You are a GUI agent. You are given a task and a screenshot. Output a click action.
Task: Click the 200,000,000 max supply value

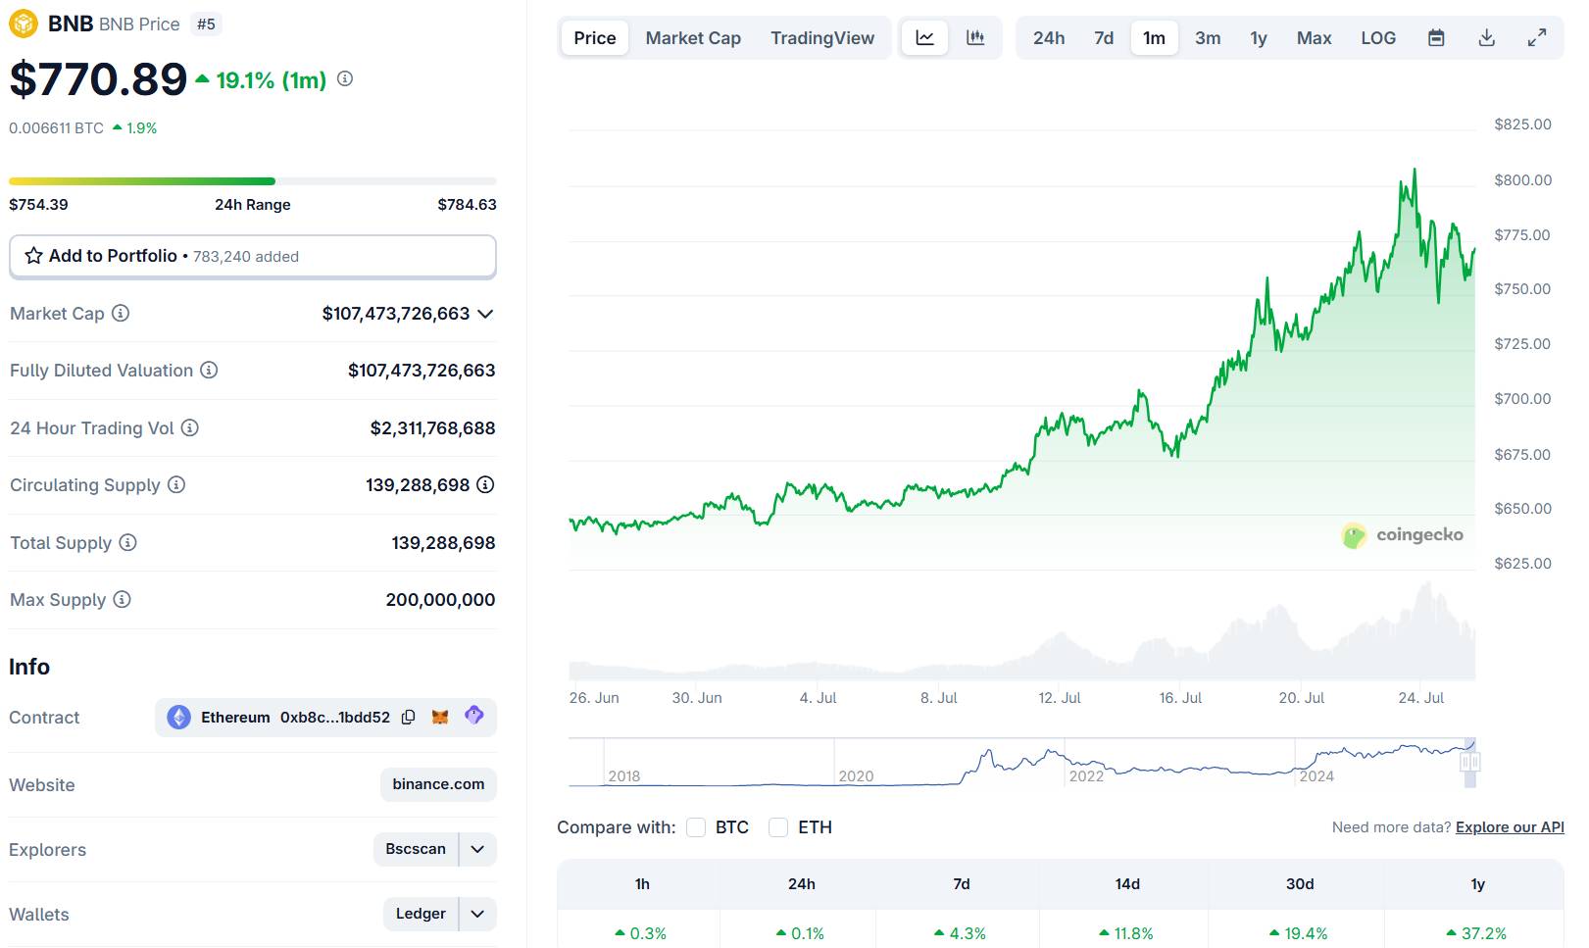click(440, 600)
